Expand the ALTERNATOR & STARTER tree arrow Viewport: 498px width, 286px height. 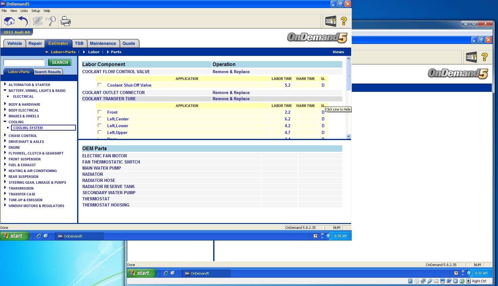[5, 84]
